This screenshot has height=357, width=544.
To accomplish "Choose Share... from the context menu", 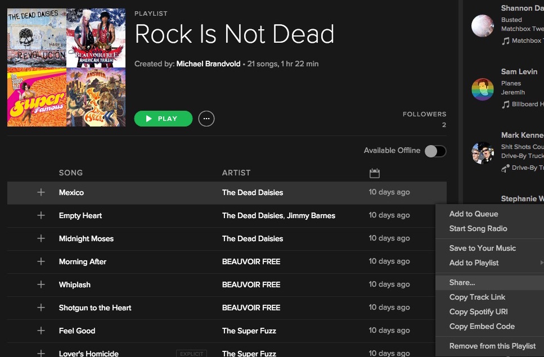I will tap(462, 282).
